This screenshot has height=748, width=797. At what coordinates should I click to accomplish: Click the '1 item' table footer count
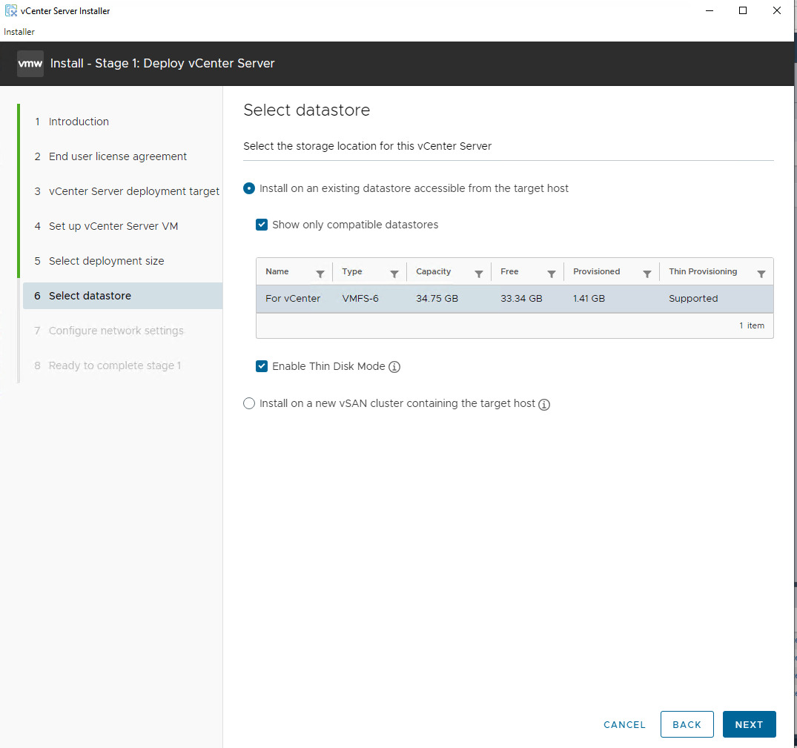coord(751,325)
